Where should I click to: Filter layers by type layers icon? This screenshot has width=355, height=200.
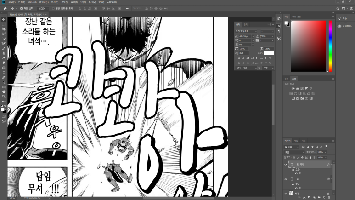point(312,147)
